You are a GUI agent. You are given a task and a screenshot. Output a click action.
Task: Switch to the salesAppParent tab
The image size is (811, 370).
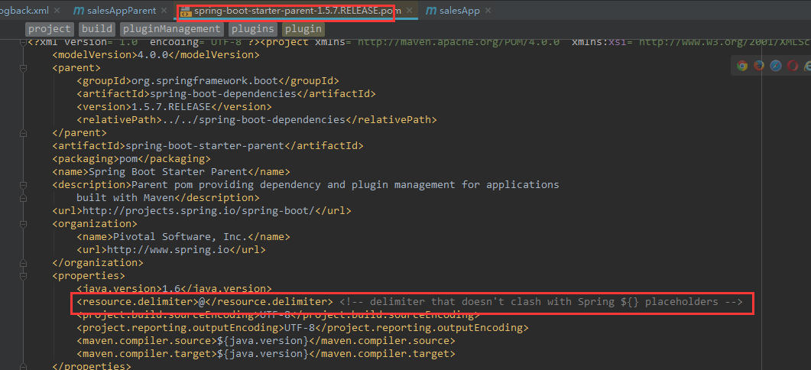(122, 11)
